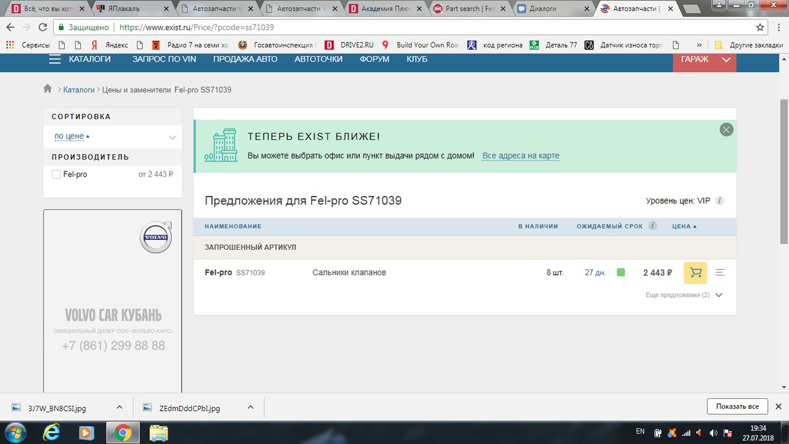This screenshot has width=789, height=444.
Task: Open the Сервисы apps bookmark
Action: tap(28, 45)
